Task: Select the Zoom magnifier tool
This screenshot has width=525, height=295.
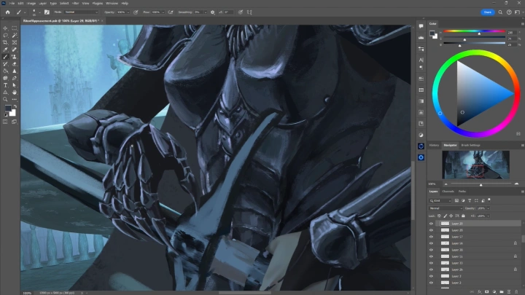Action: click(x=5, y=99)
